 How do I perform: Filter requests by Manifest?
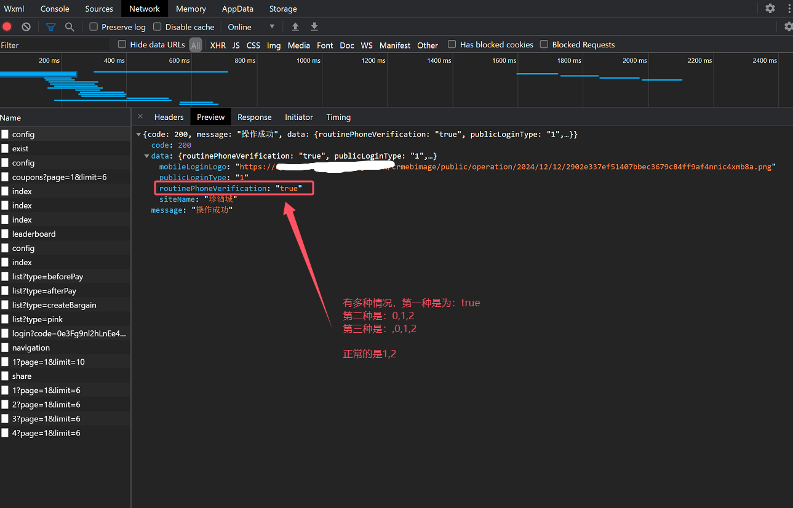click(395, 45)
